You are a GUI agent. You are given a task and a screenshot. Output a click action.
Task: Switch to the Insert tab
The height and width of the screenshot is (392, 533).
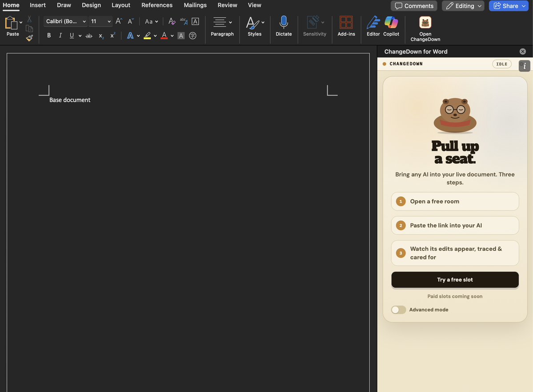click(x=37, y=5)
